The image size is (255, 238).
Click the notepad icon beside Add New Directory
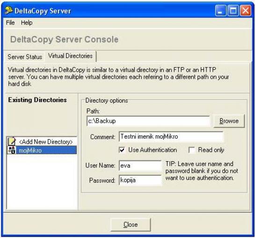click(x=12, y=141)
